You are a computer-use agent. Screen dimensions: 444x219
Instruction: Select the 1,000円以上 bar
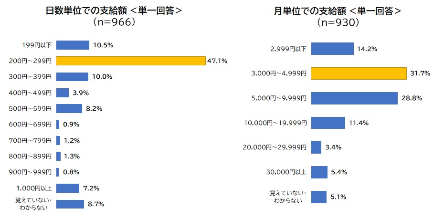click(x=68, y=188)
